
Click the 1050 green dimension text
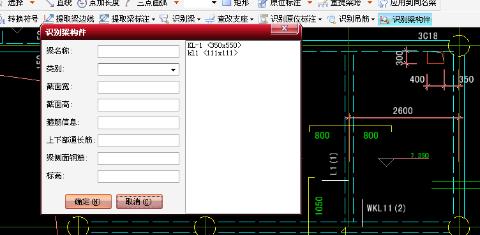(x=319, y=205)
